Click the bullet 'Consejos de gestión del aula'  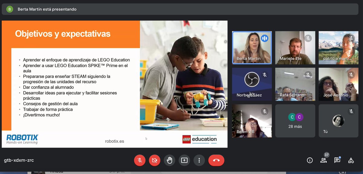(50, 104)
